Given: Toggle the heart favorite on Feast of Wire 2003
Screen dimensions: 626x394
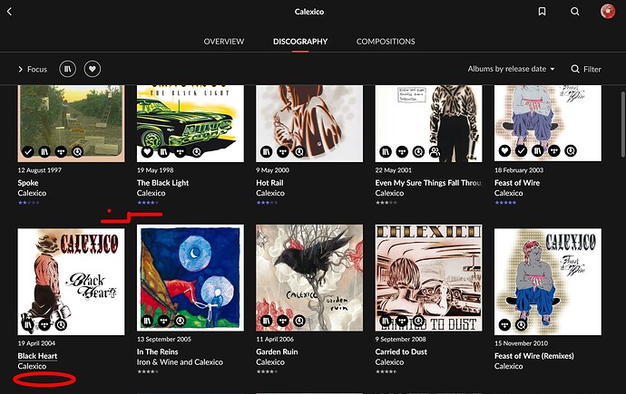Looking at the screenshot, I should click(504, 150).
